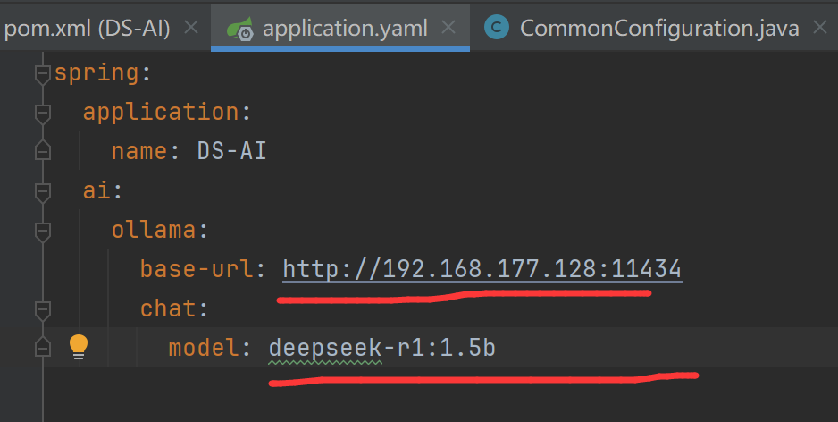Click the class icon on CommonConfiguration.java tab

point(495,27)
